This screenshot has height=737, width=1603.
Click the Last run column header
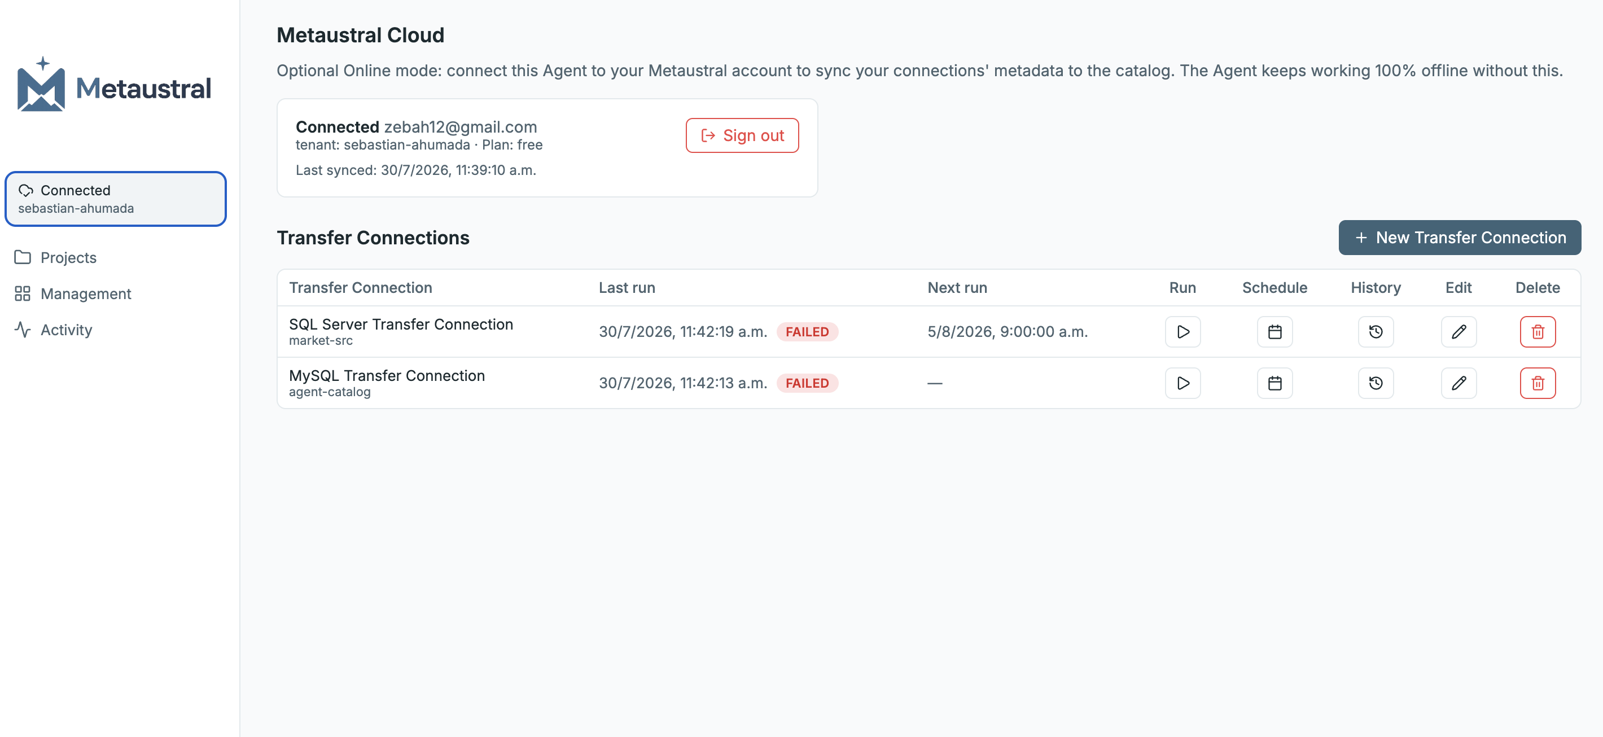point(627,287)
